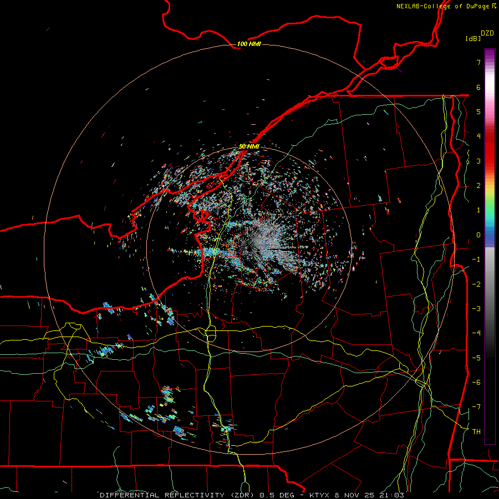Click the 7 value on color scale
Screen dimensions: 499x499
tap(478, 62)
